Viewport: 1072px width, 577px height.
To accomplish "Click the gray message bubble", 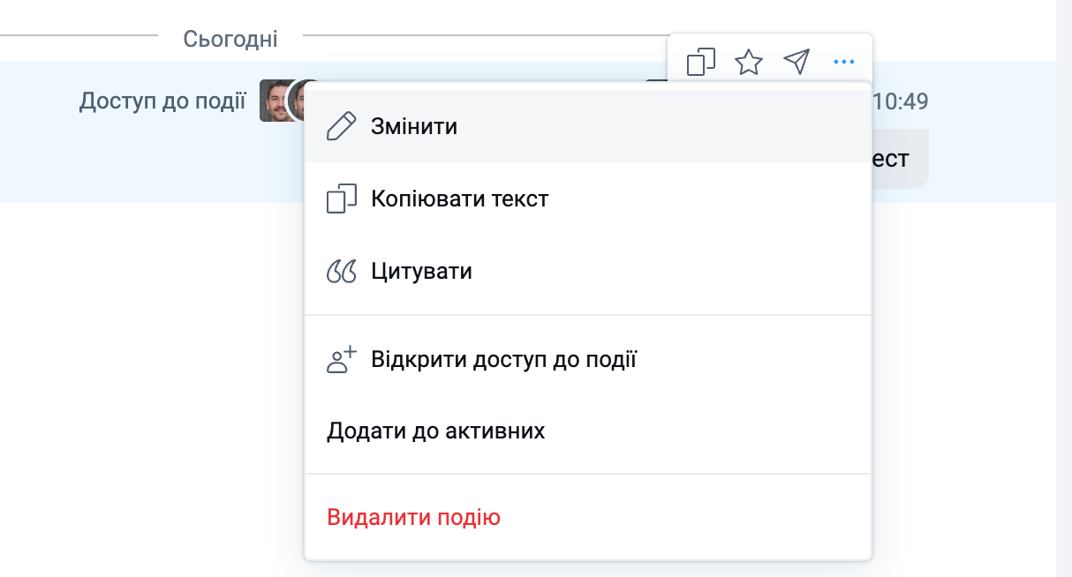I will click(901, 159).
